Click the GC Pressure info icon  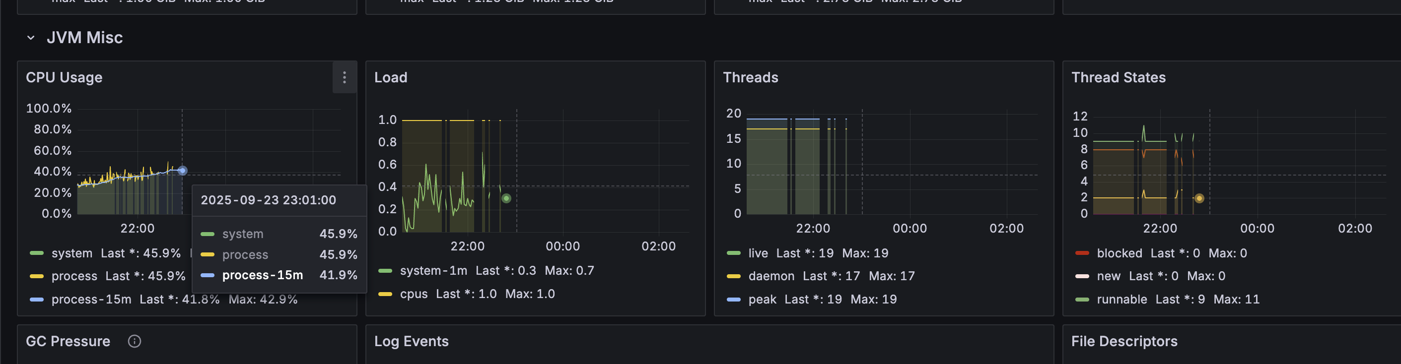(135, 341)
